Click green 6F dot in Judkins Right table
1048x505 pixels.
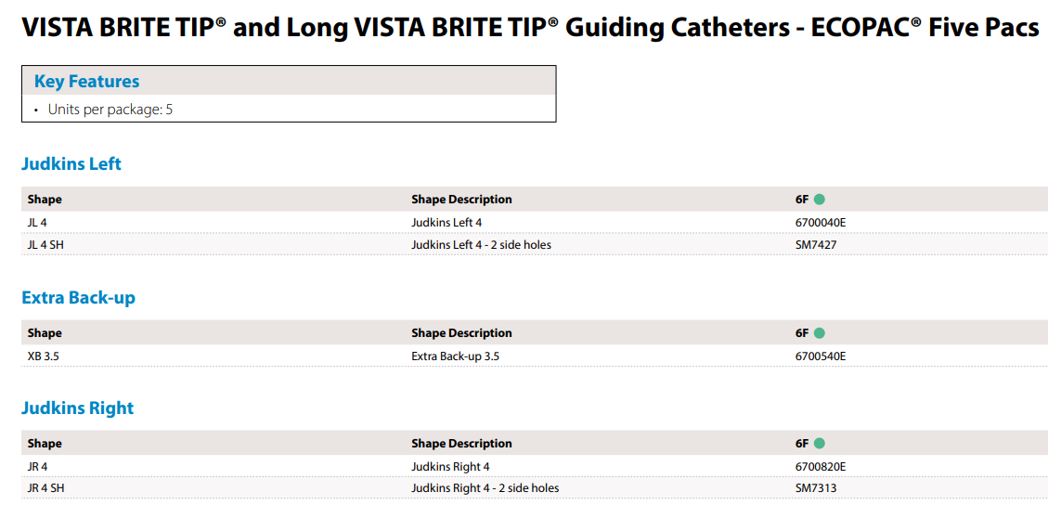click(x=820, y=443)
